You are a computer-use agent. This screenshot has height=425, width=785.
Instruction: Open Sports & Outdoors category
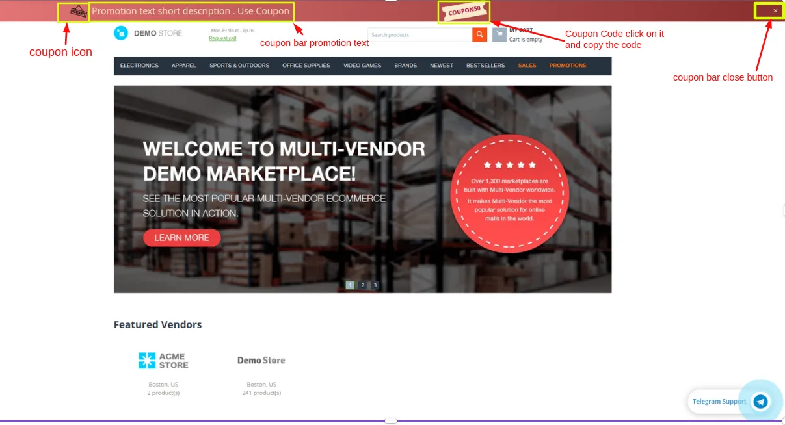[x=239, y=66]
